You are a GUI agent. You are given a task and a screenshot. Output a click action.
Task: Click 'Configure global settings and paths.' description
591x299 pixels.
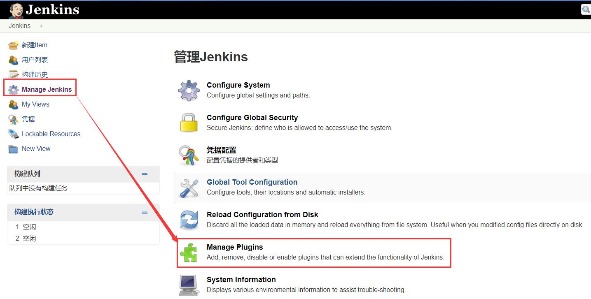point(258,95)
